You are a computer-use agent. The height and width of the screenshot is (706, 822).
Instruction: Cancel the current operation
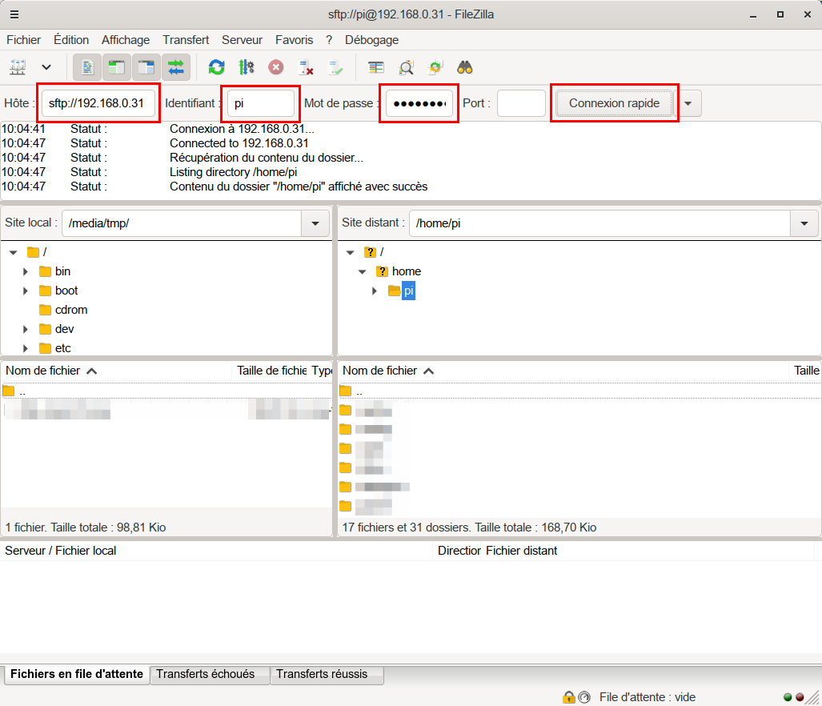click(x=276, y=67)
